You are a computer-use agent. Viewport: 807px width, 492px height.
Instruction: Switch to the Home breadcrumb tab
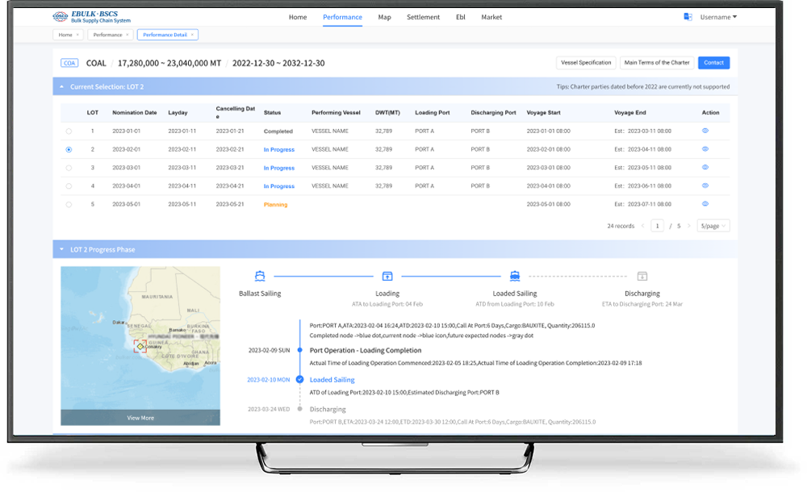[65, 35]
